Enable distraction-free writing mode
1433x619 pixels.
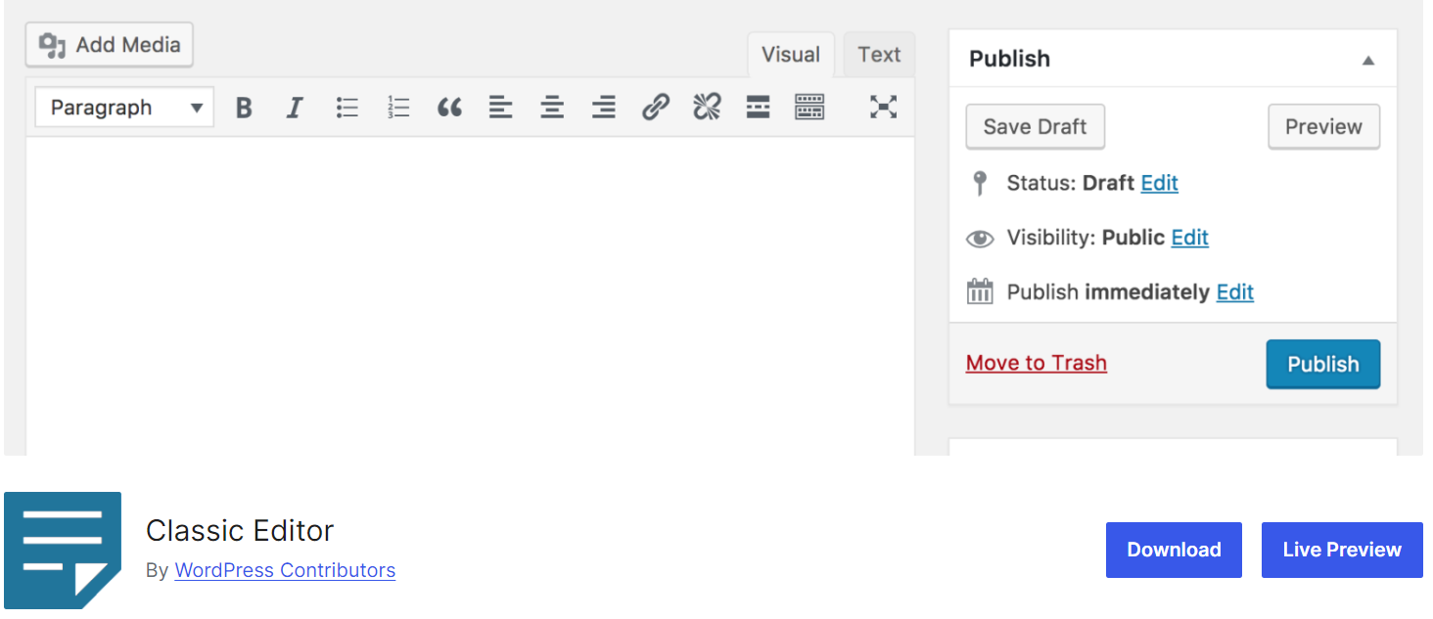(883, 108)
